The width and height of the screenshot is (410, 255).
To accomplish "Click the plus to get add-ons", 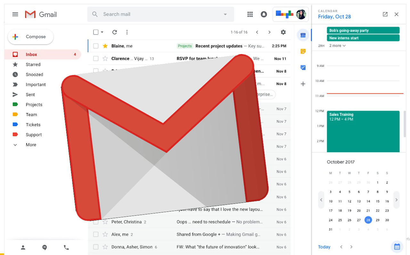I will coord(303,84).
